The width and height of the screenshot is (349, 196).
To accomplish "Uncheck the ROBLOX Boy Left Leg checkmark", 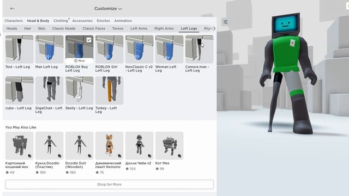I will click(89, 40).
